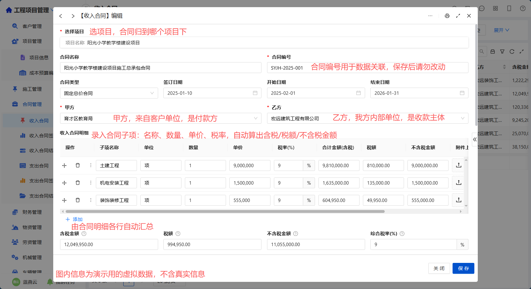Open 客户管理 in the sidebar
The width and height of the screenshot is (531, 289).
32,26
